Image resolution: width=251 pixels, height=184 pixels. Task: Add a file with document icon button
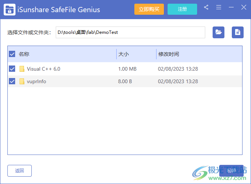pos(238,32)
